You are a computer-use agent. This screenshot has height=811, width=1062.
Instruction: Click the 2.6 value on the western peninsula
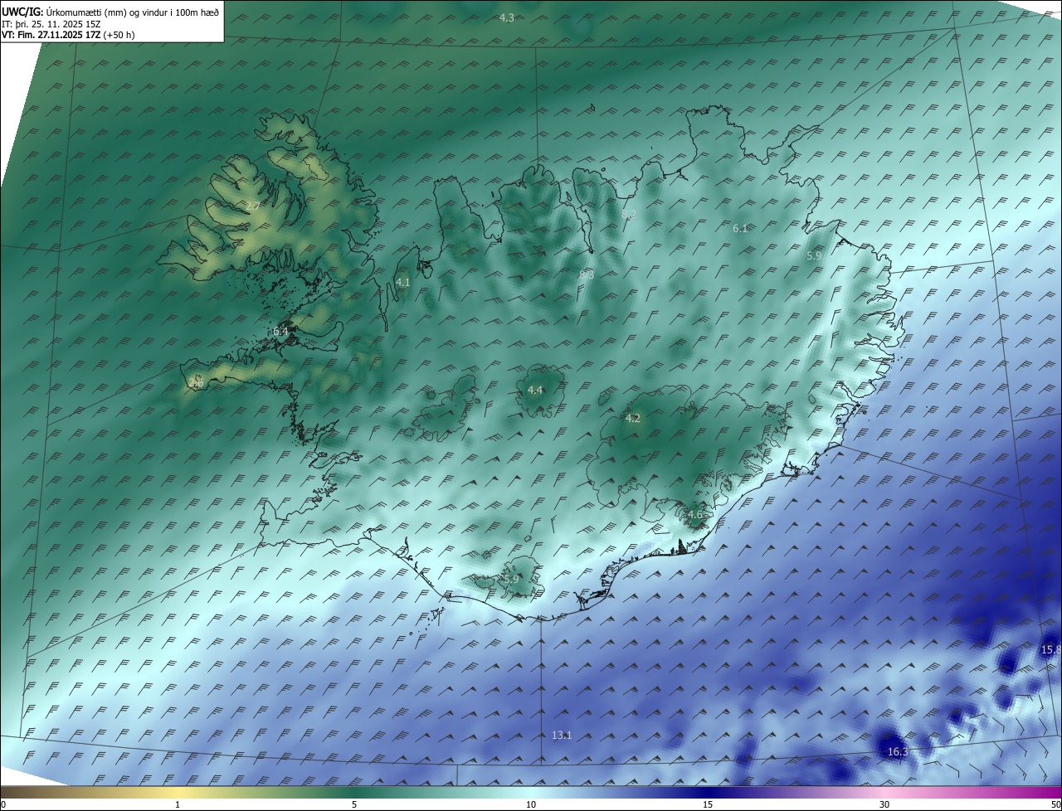[196, 383]
